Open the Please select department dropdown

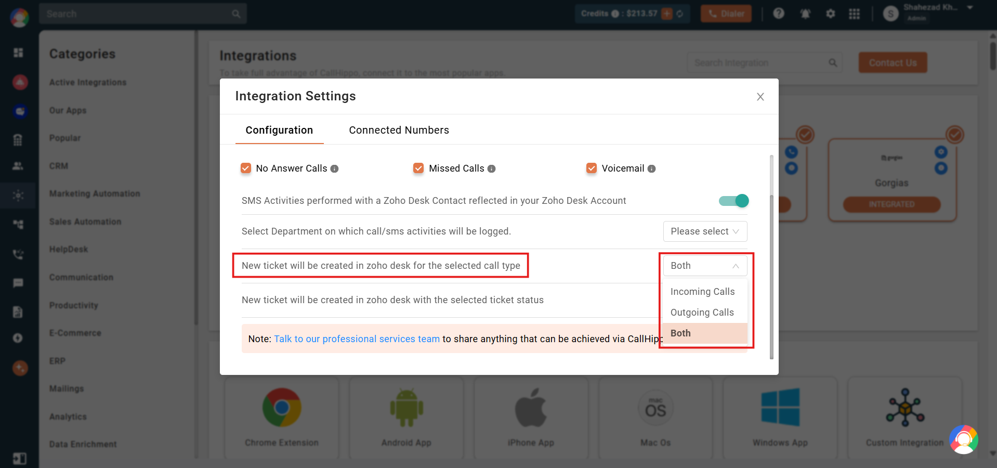(705, 231)
